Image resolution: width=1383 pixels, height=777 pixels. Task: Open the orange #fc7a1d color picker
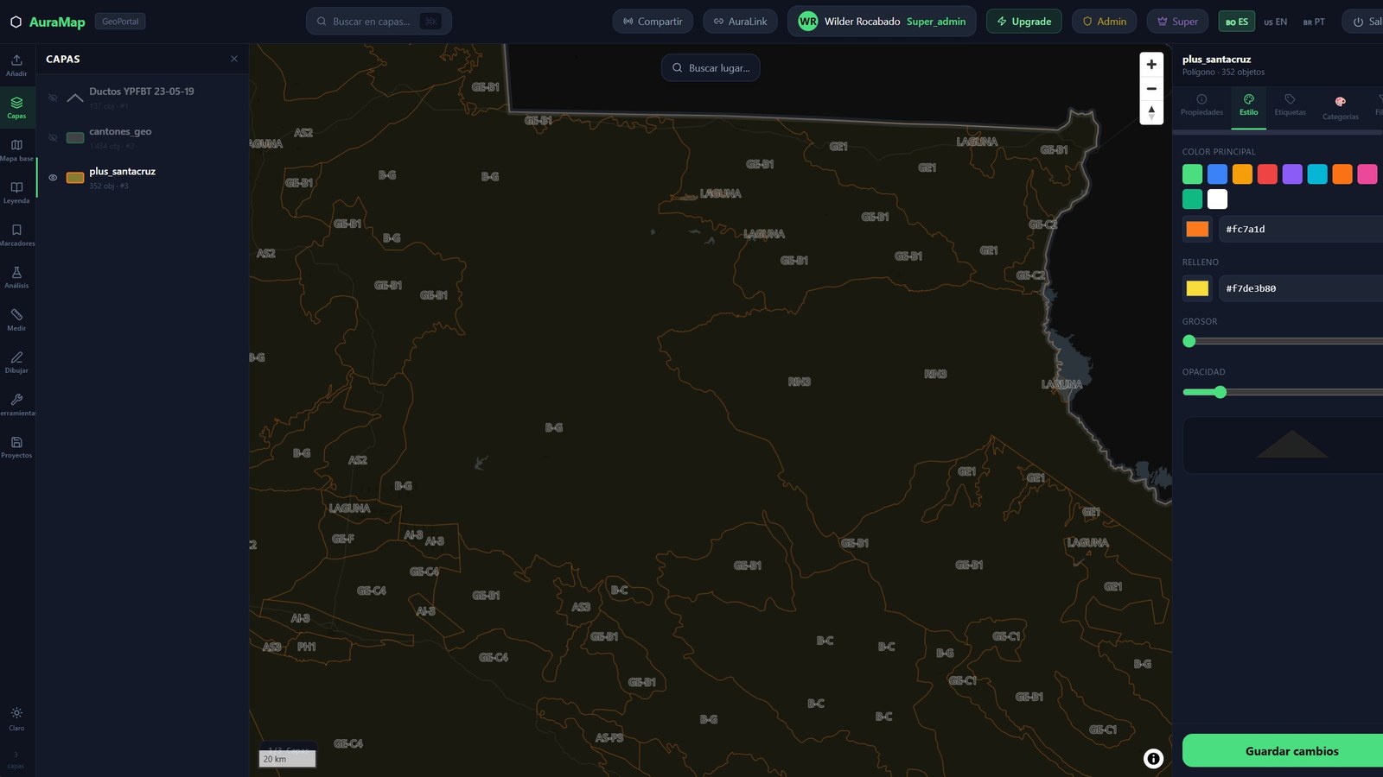[1197, 229]
